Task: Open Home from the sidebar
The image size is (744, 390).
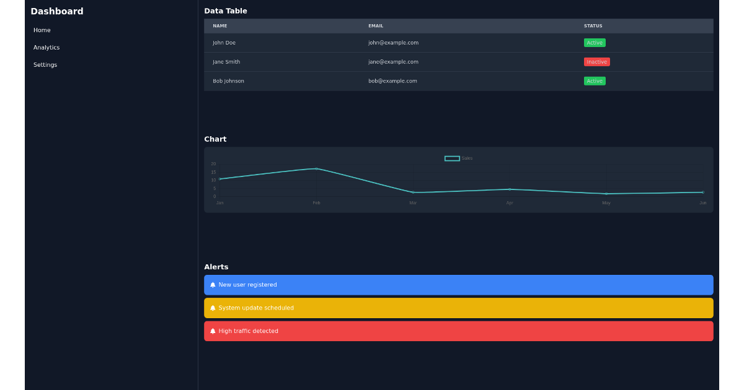Action: pos(42,30)
